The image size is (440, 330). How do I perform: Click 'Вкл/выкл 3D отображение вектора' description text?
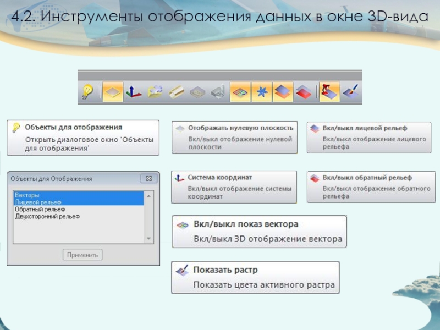pos(268,239)
